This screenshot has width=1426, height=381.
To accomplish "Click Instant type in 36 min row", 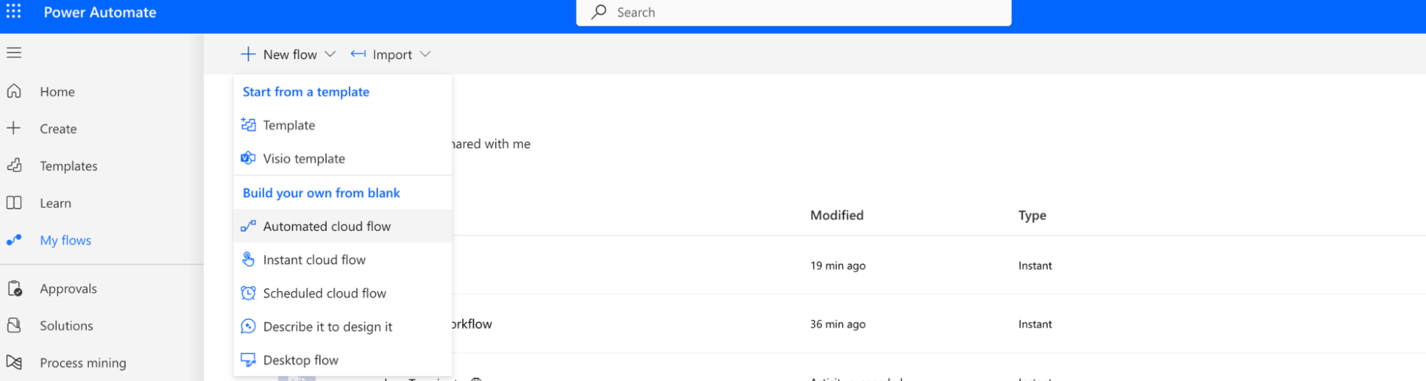I will click(x=1035, y=324).
